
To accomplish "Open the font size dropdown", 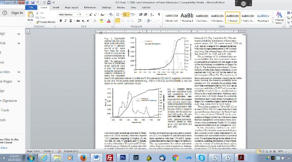I will pos(86,15).
